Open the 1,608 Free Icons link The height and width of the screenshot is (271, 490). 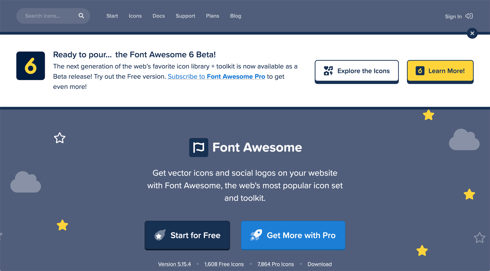[224, 264]
